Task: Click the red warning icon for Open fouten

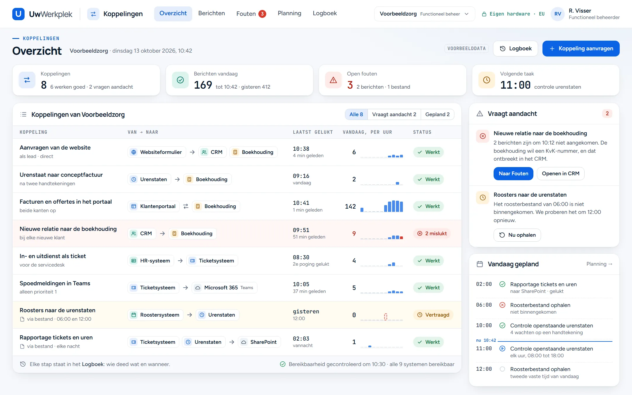Action: [x=333, y=80]
